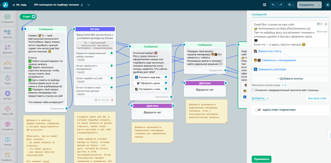Select the Сообщение element in the sidebar
This screenshot has height=163, width=331.
click(7, 18)
